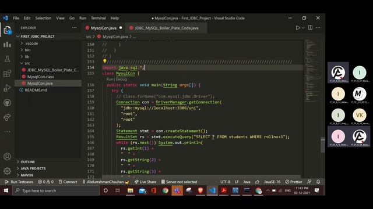Click Connect in status bar
The image size is (373, 209).
click(x=68, y=182)
